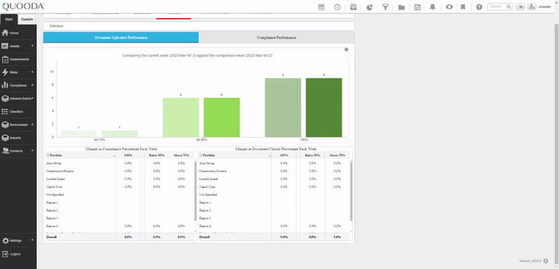Select Region 4 in Compliance Percentage table
The width and height of the screenshot is (559, 269).
pyautogui.click(x=119, y=226)
